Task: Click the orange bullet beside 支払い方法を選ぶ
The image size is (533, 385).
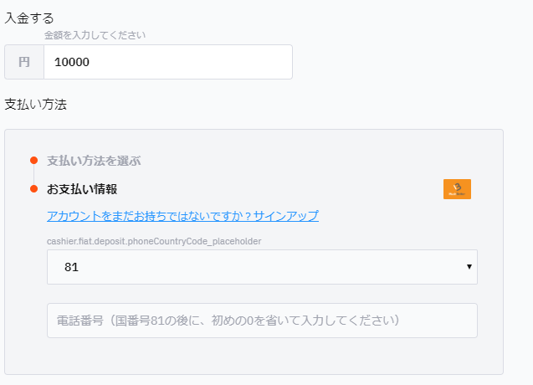Action: pyautogui.click(x=33, y=160)
